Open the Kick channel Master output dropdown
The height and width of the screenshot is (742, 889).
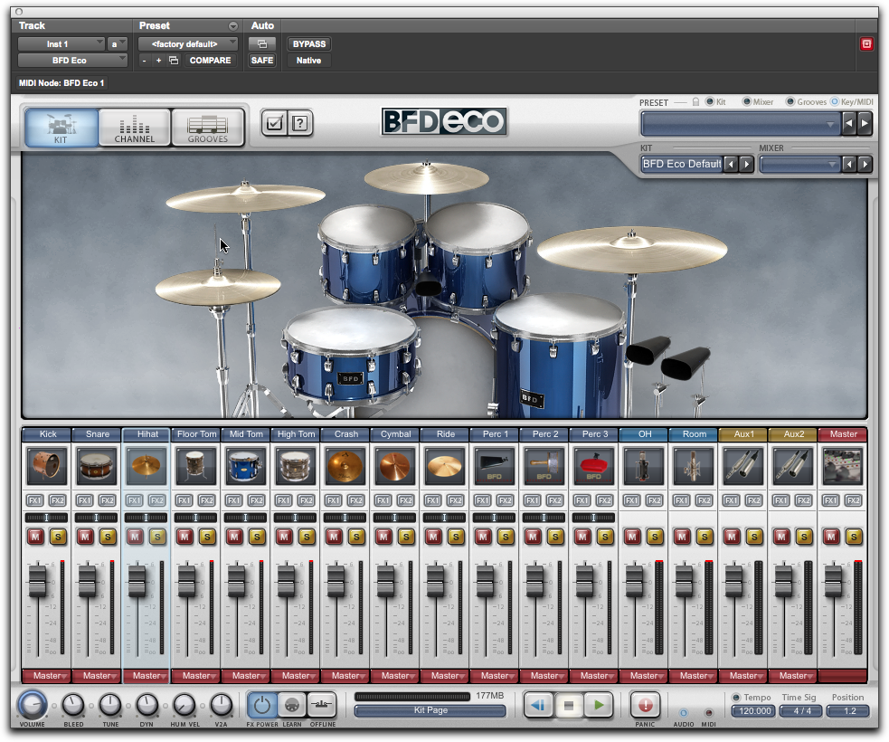[46, 676]
